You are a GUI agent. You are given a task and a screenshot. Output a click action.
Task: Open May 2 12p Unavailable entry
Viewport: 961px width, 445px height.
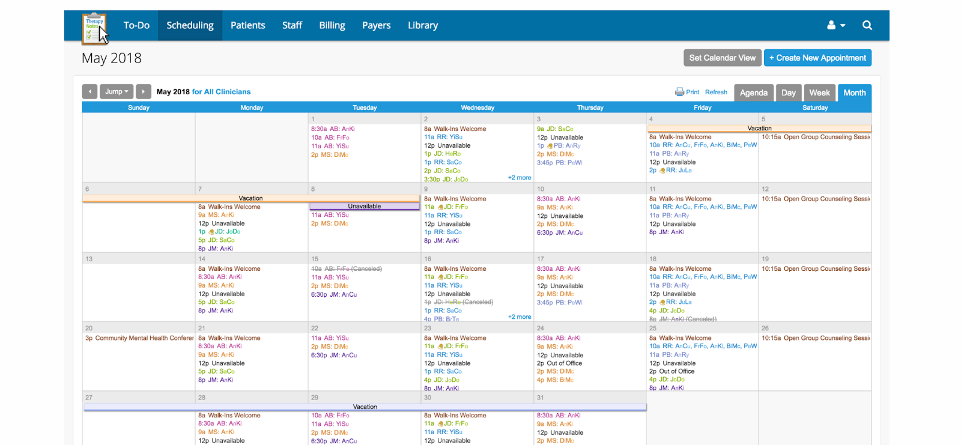(447, 145)
